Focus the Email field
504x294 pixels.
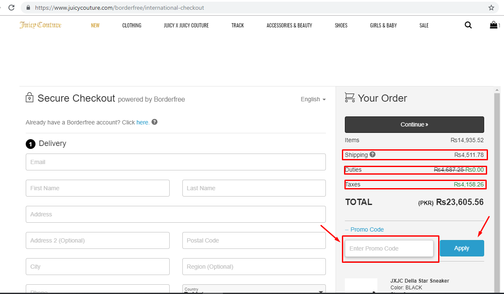click(176, 162)
